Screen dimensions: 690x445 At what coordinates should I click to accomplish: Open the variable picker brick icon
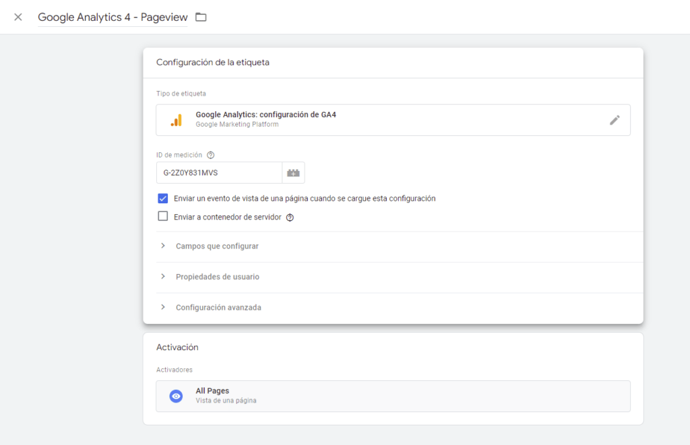point(294,173)
